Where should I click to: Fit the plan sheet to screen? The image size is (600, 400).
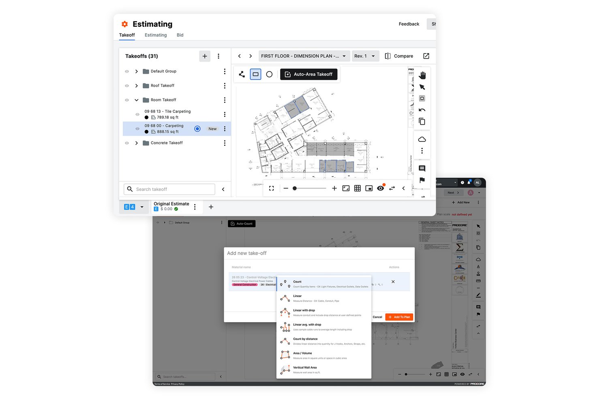346,188
